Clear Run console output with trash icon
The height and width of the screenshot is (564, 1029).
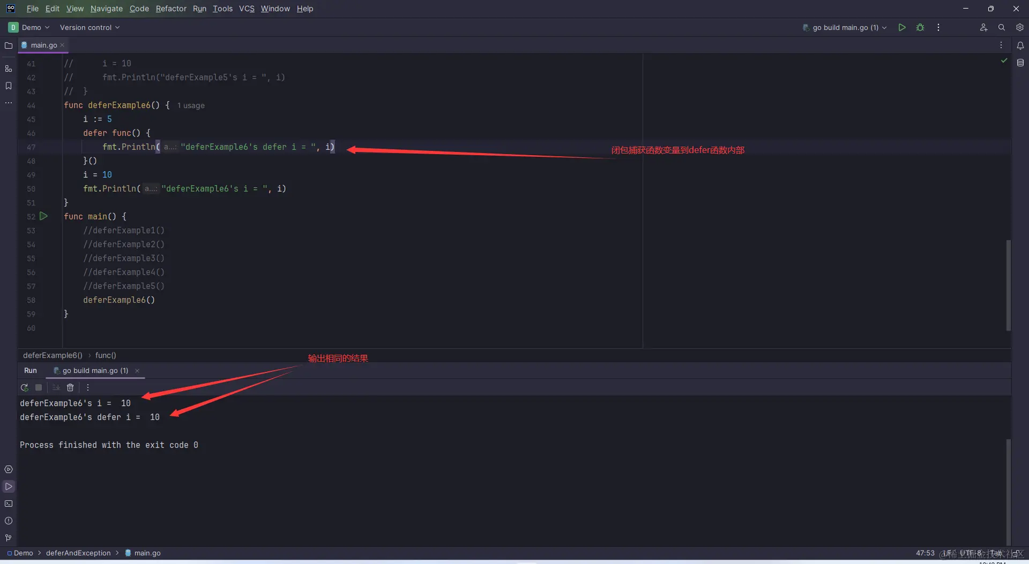click(x=70, y=387)
